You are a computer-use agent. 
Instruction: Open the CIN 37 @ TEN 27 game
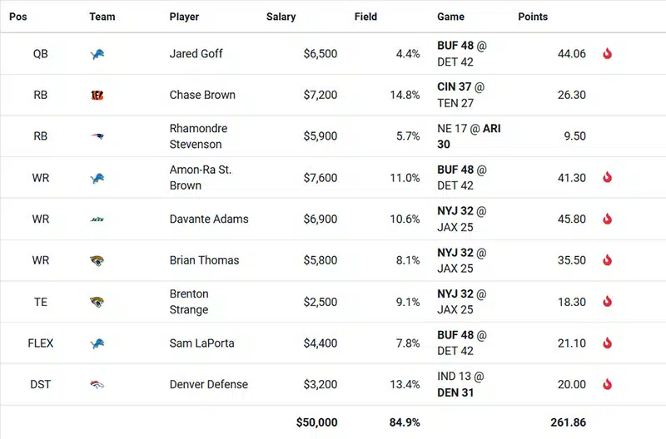(x=461, y=95)
